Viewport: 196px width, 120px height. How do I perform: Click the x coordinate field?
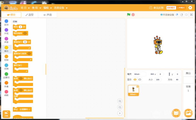tap(160, 74)
